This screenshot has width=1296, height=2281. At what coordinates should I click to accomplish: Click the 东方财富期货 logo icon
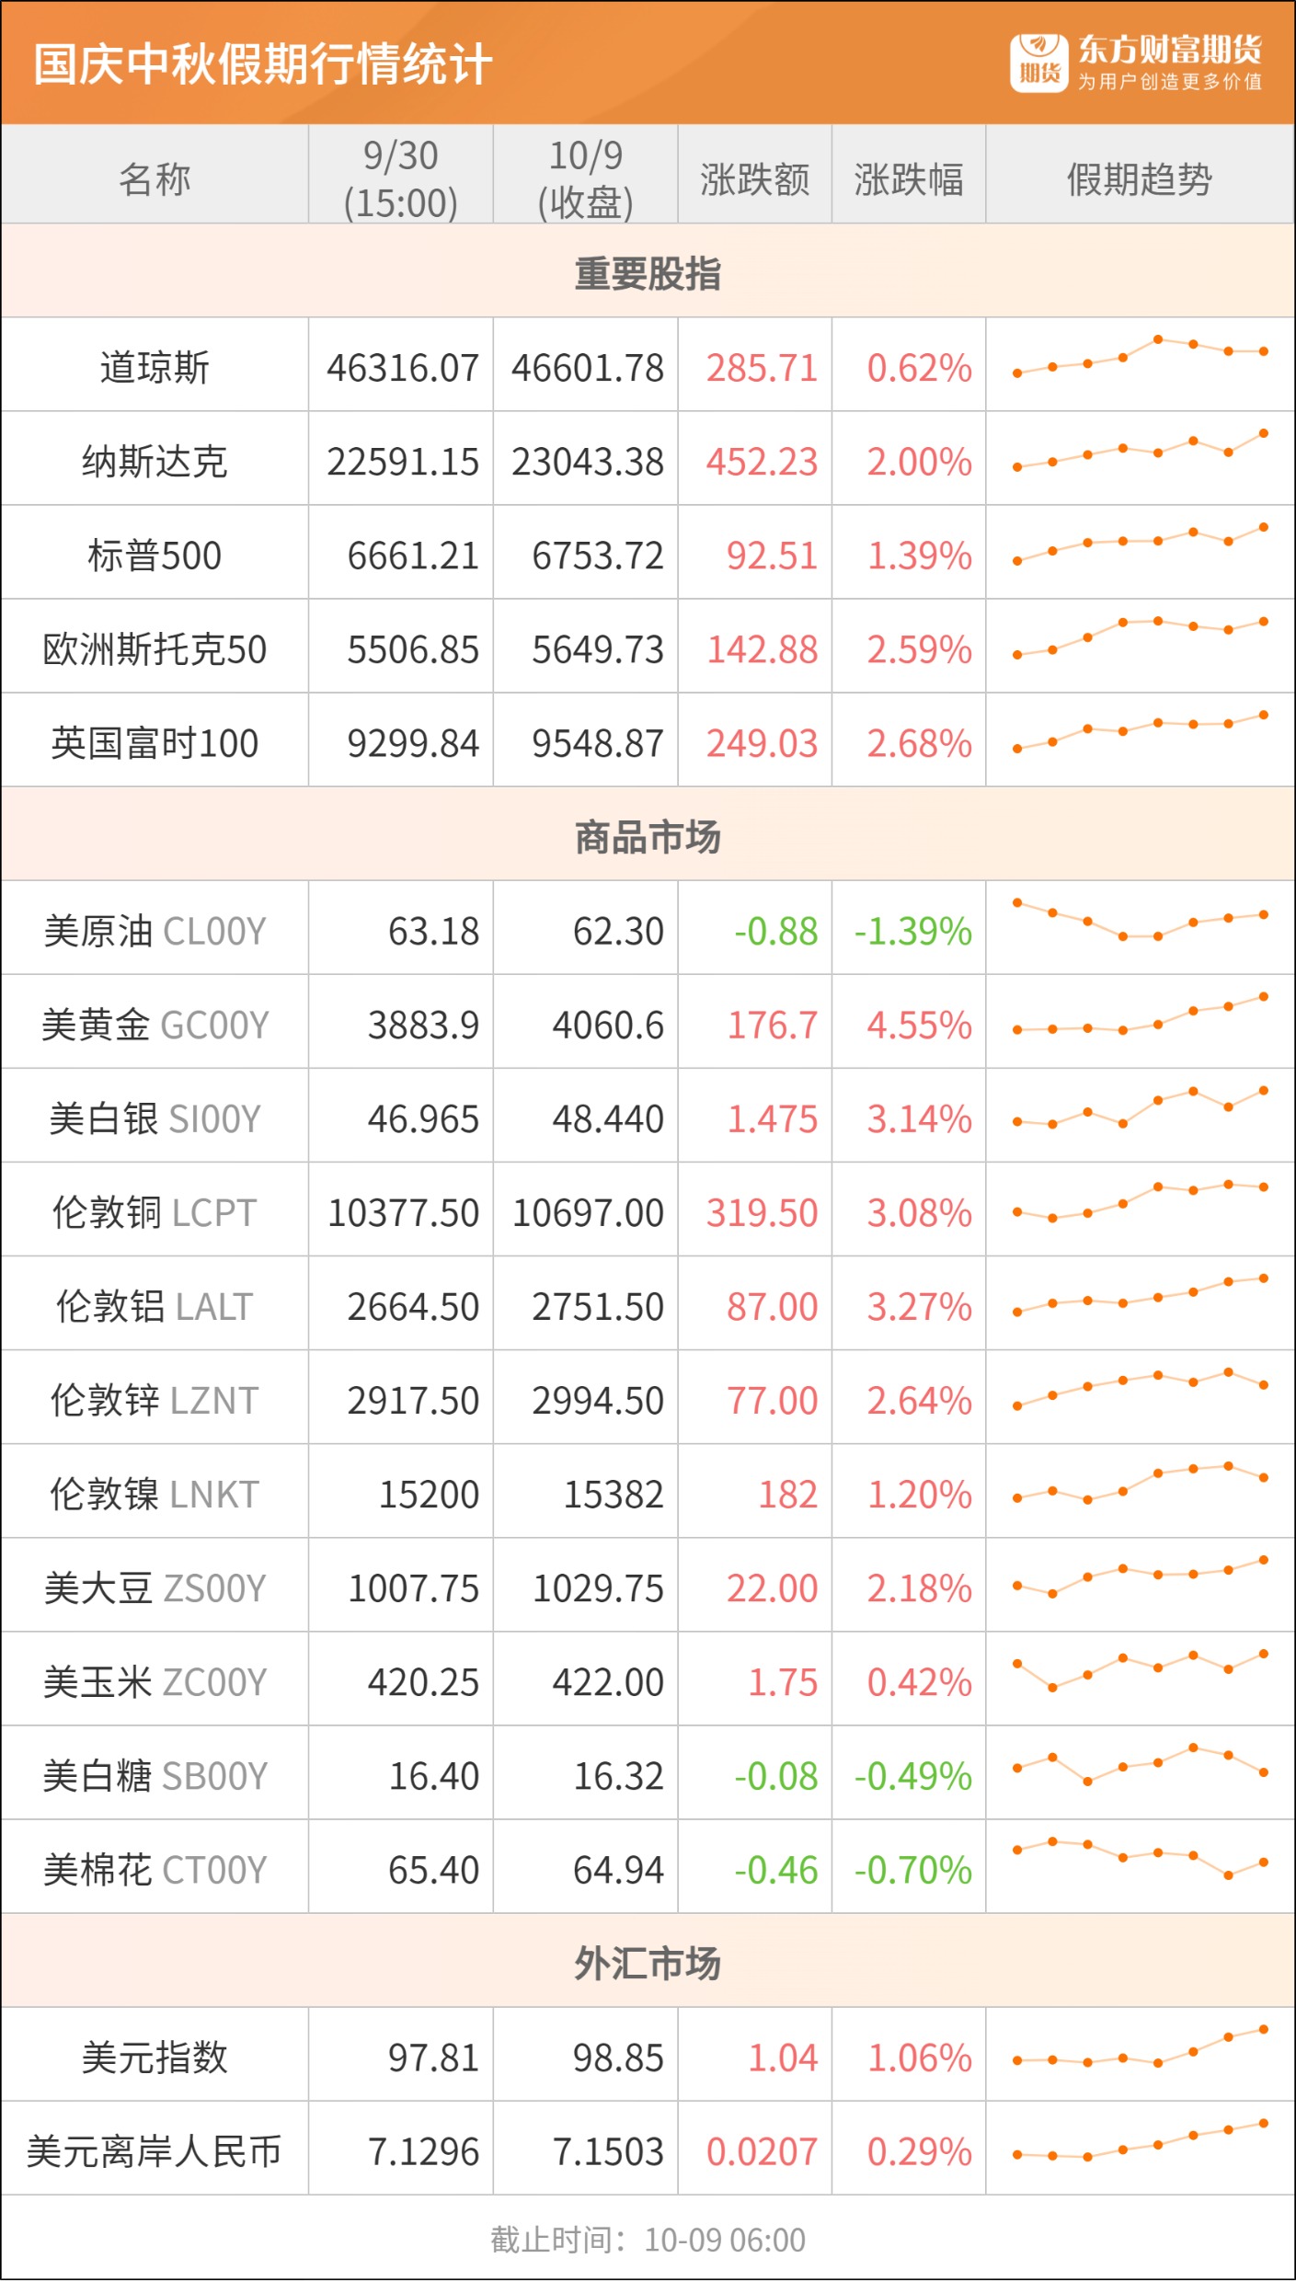[x=1038, y=63]
